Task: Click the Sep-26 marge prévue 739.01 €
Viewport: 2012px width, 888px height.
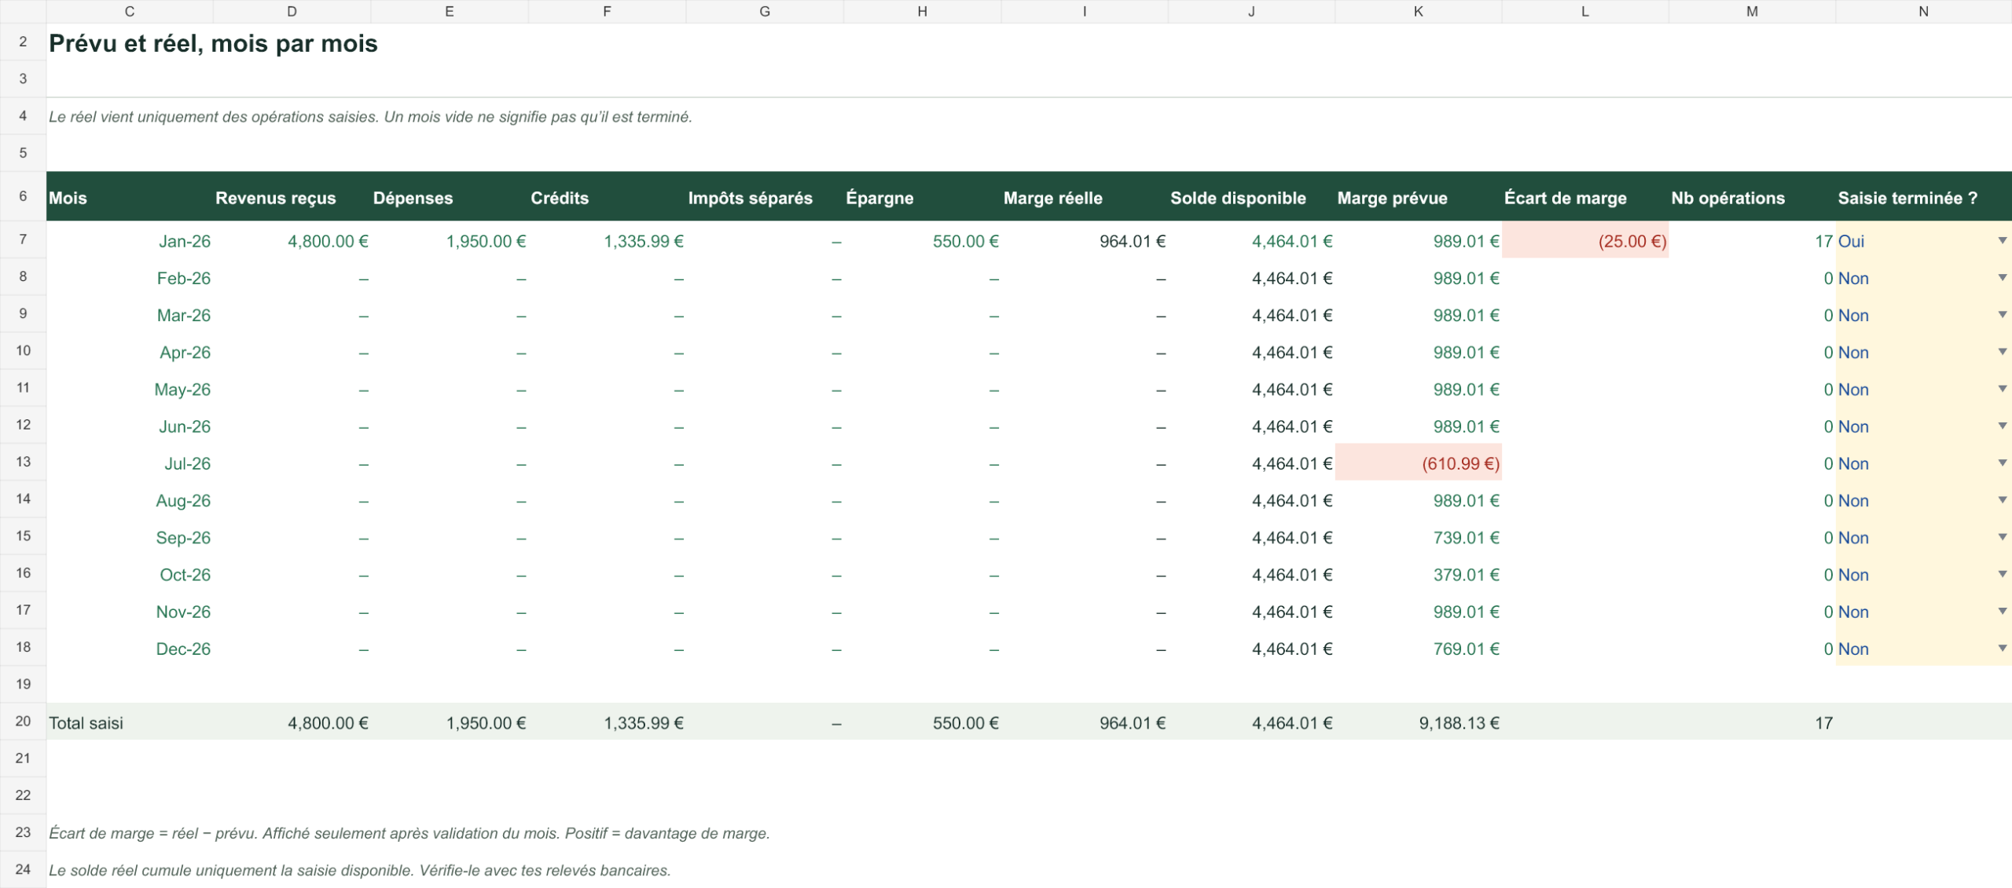Action: point(1419,538)
